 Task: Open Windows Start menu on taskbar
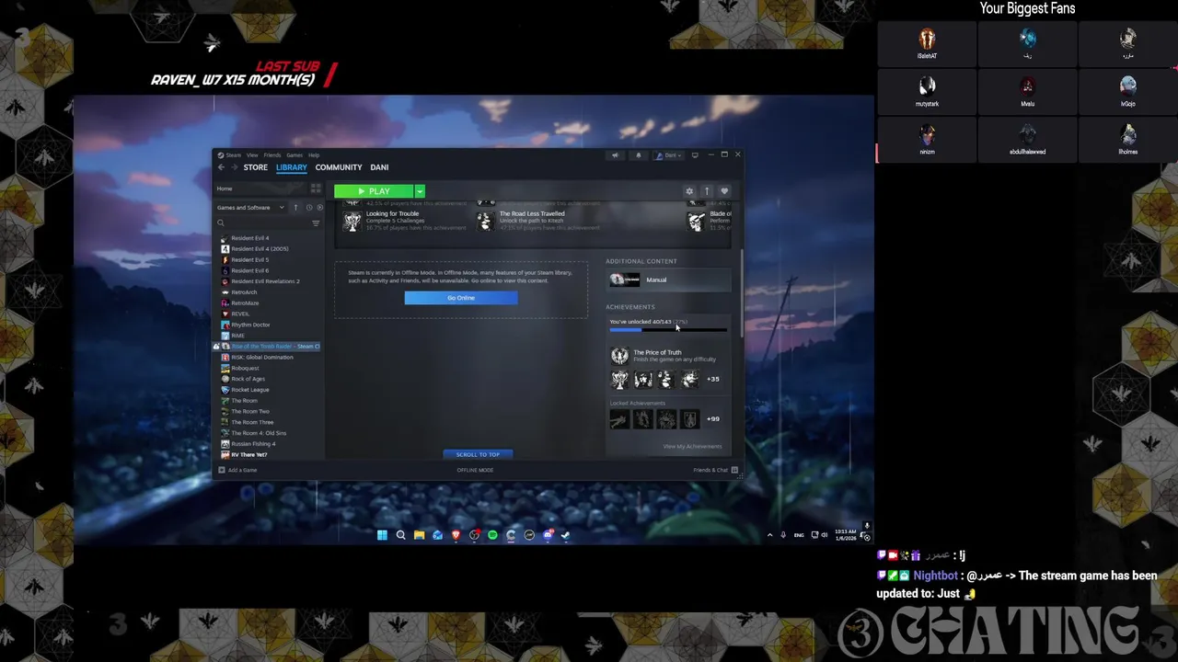pyautogui.click(x=382, y=535)
